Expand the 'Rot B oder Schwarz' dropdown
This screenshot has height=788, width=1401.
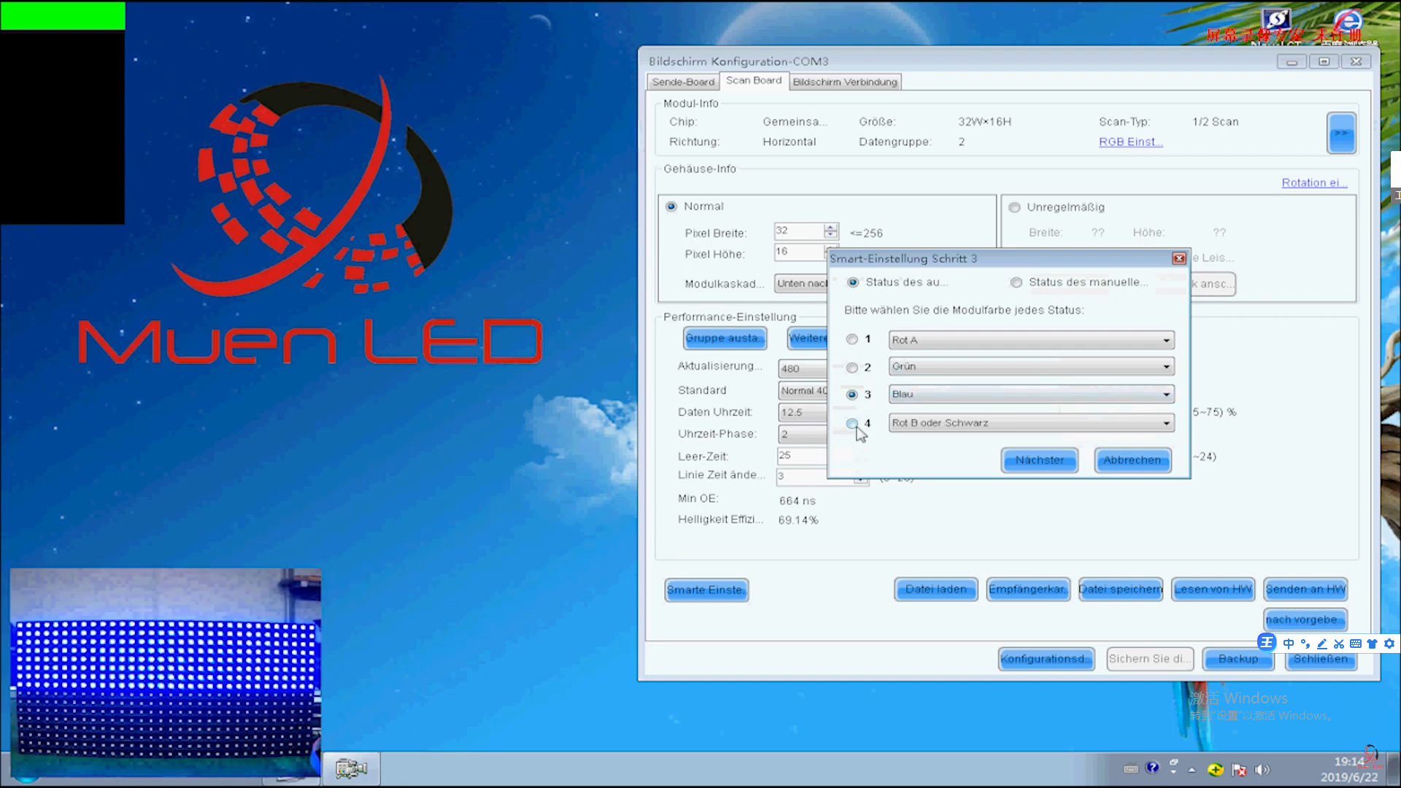[x=1165, y=423]
